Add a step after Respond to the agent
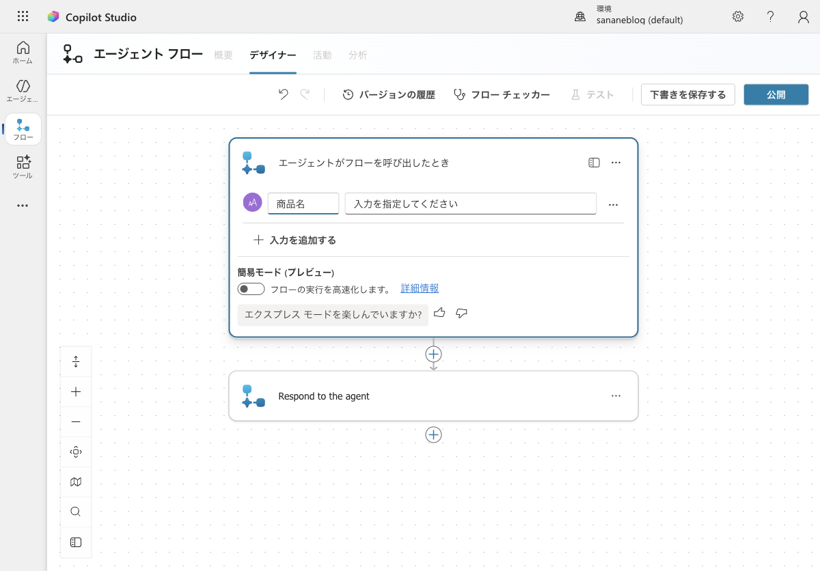Image resolution: width=820 pixels, height=571 pixels. [433, 435]
